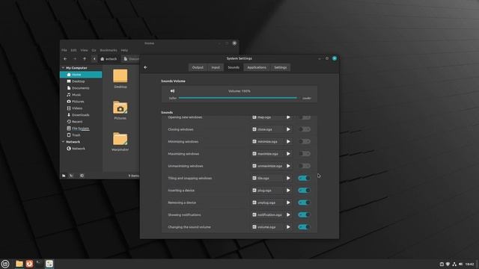Disable the Tiling and snapping windows sound
Image resolution: width=479 pixels, height=269 pixels.
305,178
